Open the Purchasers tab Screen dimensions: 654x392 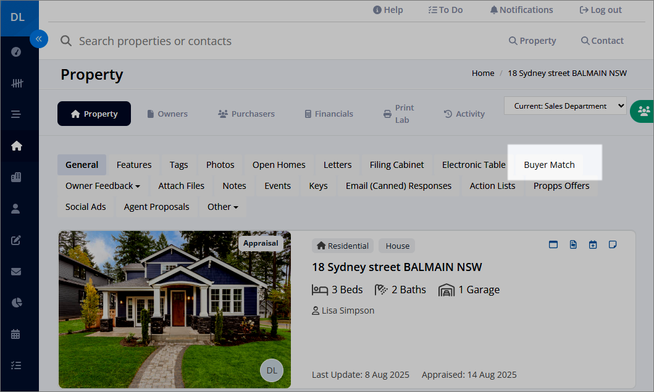click(x=246, y=114)
